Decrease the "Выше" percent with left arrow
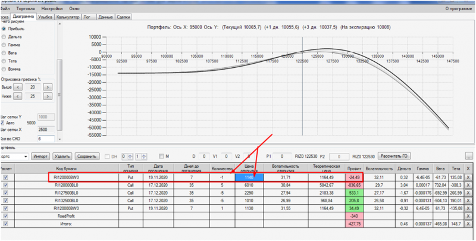 (18, 87)
